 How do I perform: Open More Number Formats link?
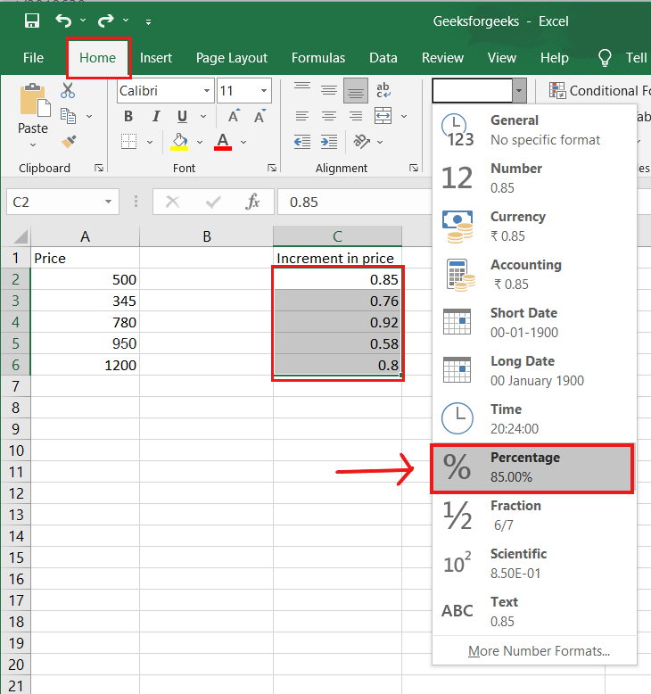pyautogui.click(x=539, y=651)
